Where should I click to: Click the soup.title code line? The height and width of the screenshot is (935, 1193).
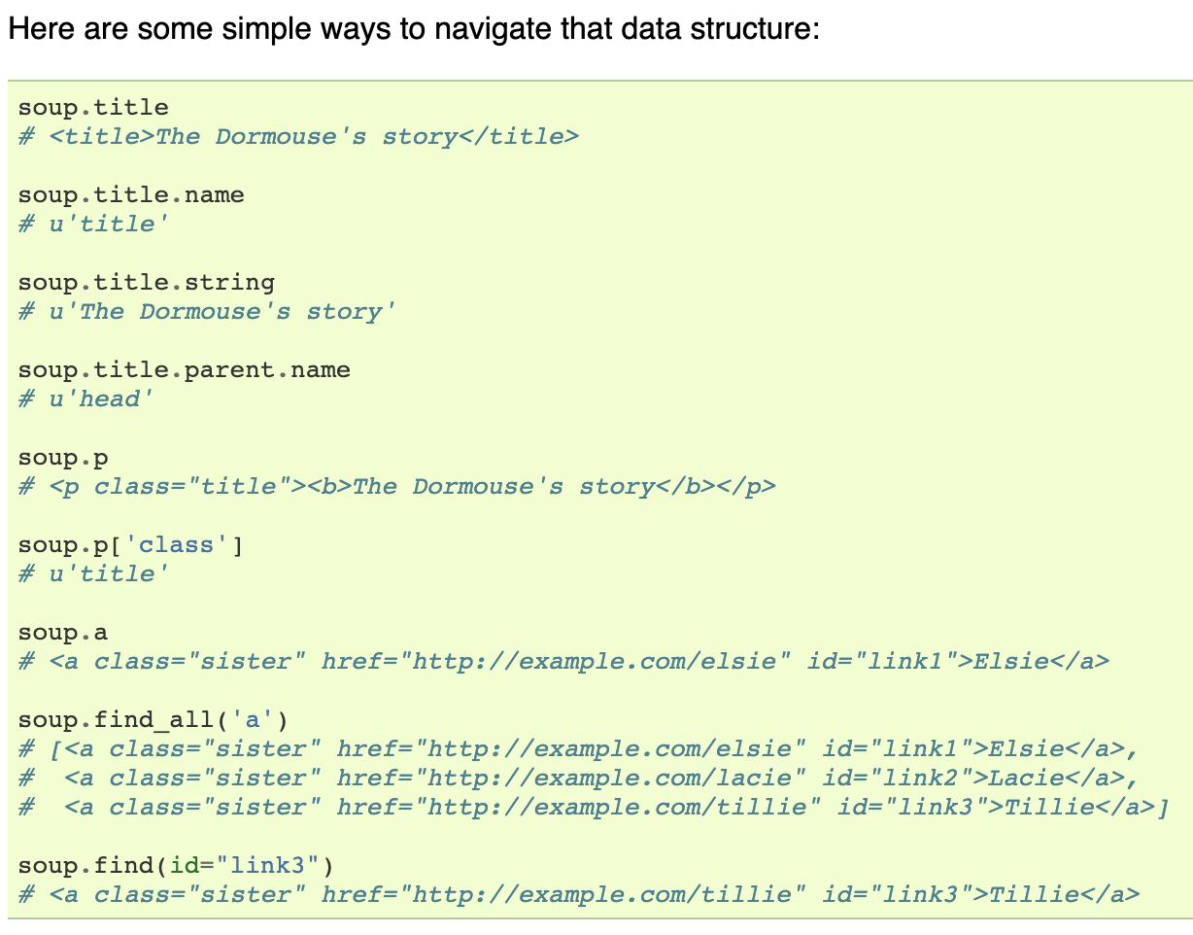(x=93, y=108)
